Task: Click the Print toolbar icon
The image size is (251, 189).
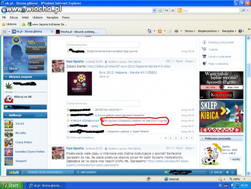Action: 176,31
